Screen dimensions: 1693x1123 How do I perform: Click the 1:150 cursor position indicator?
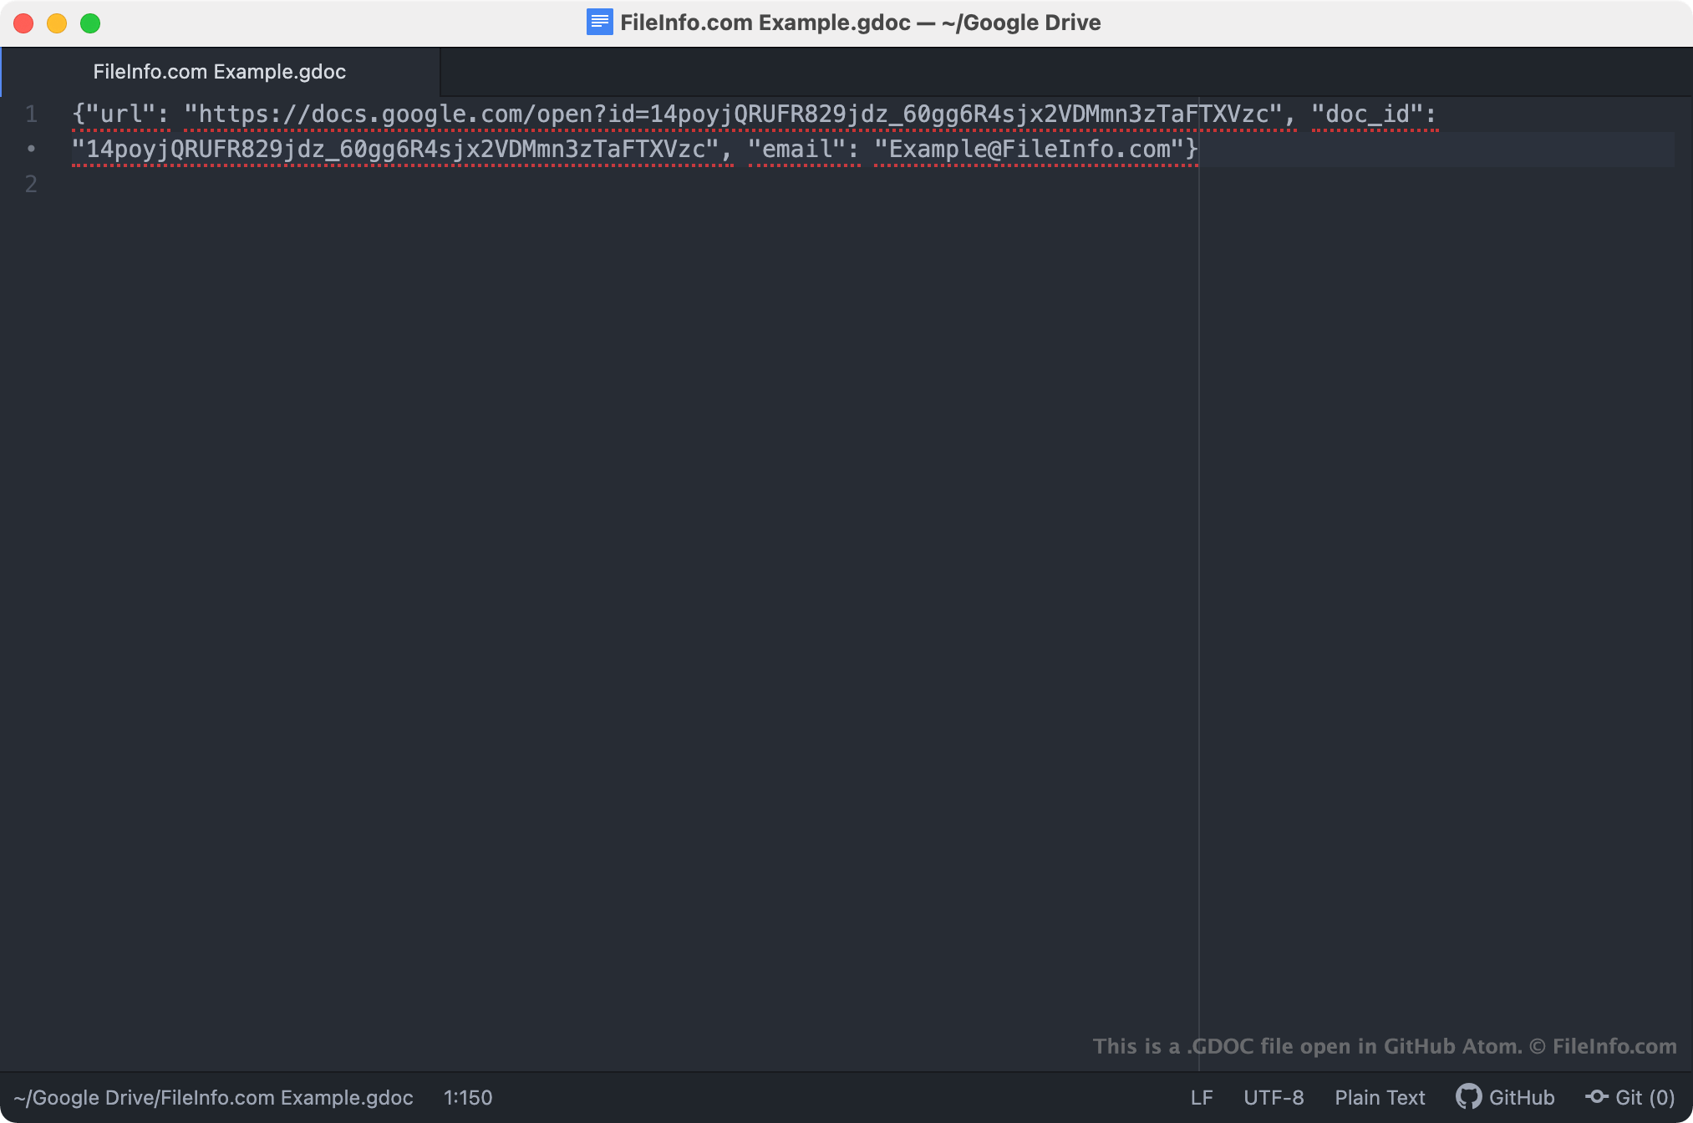tap(467, 1097)
